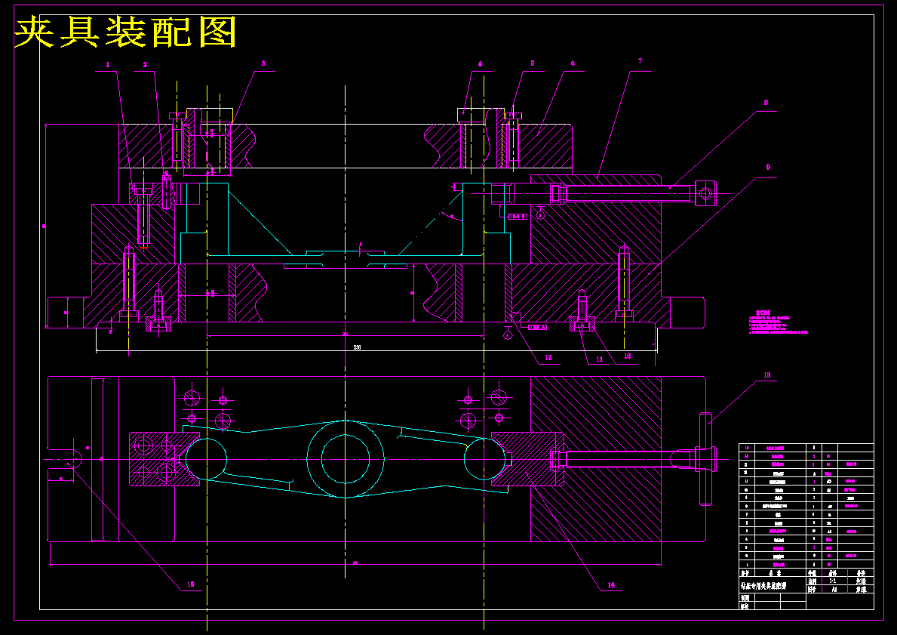Click the 536 overall length dimension
The height and width of the screenshot is (635, 897).
pos(357,347)
